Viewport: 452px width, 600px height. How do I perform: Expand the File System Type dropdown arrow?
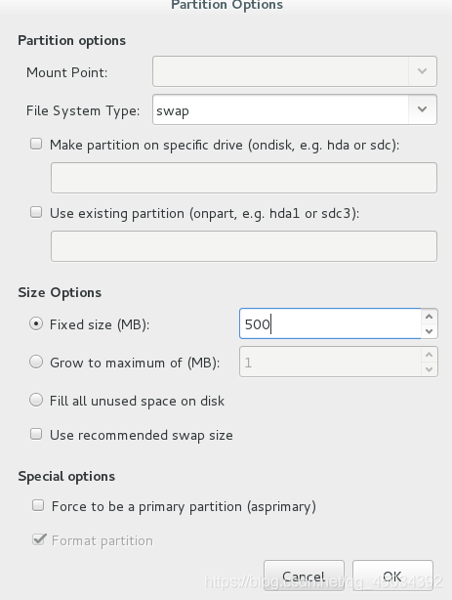click(x=422, y=109)
